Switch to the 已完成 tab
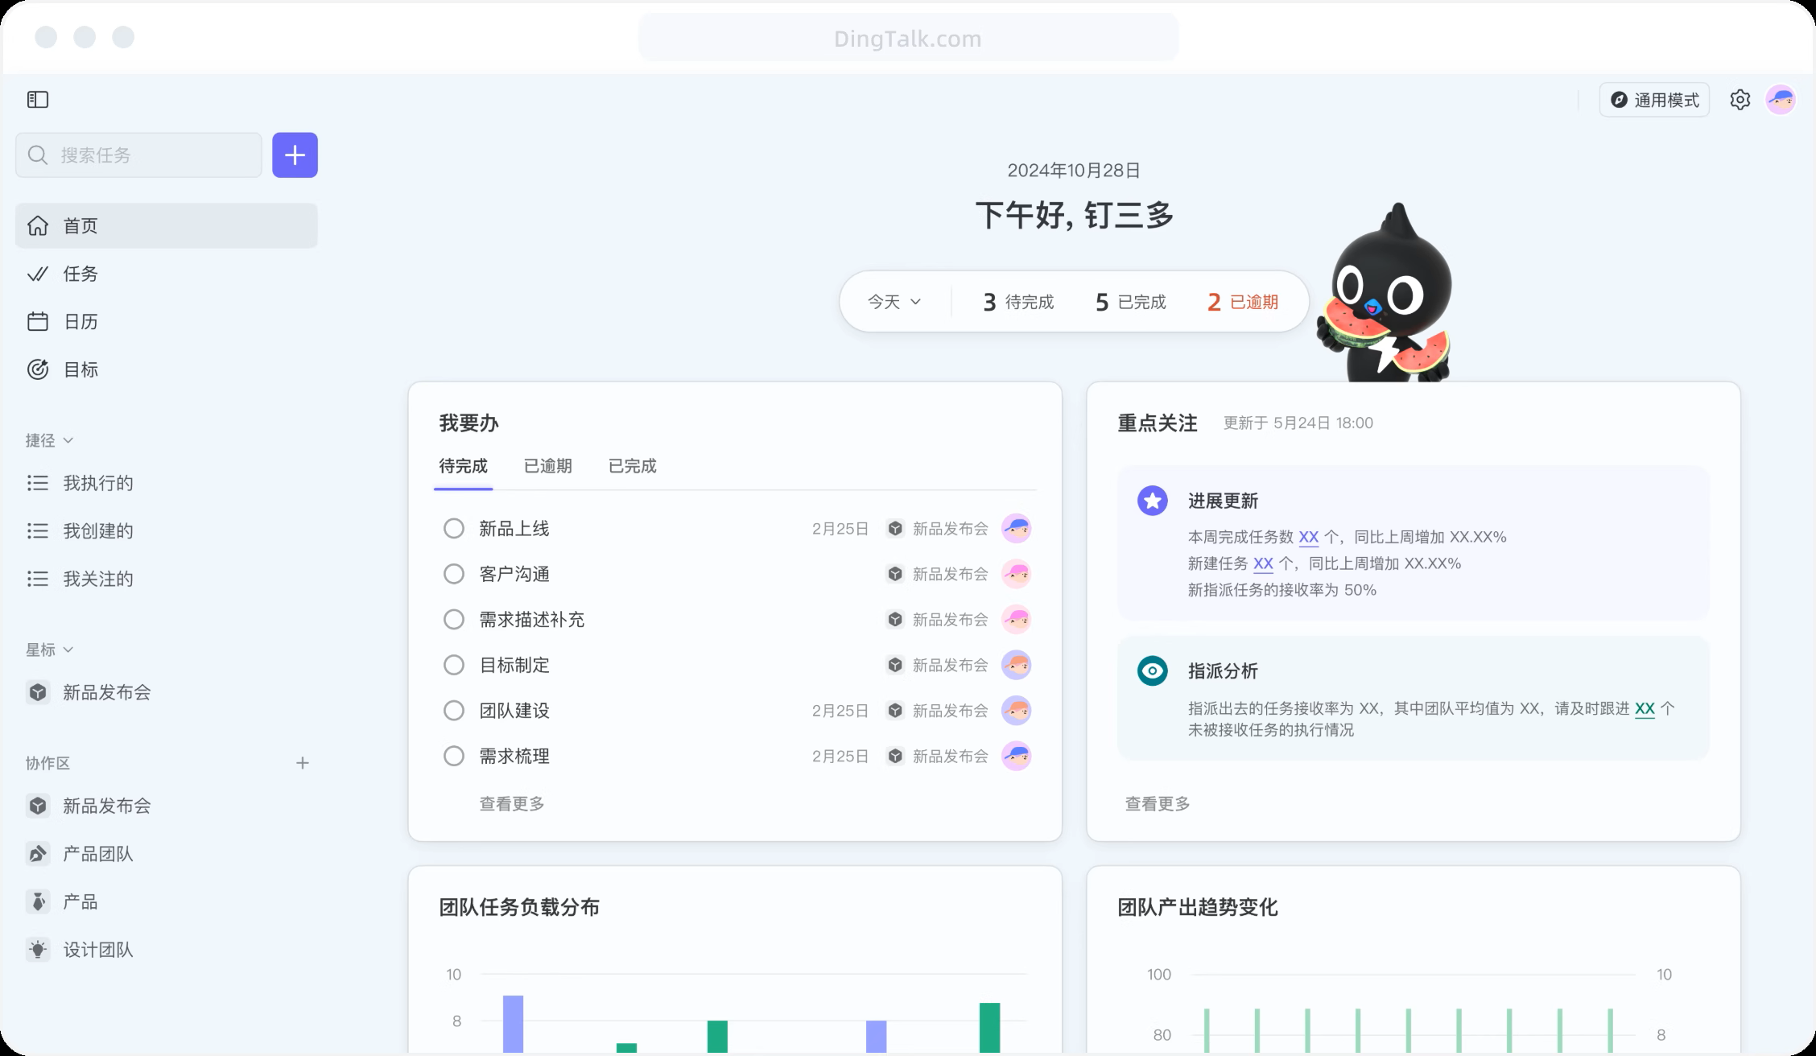Screen dimensions: 1816x1056 632,466
